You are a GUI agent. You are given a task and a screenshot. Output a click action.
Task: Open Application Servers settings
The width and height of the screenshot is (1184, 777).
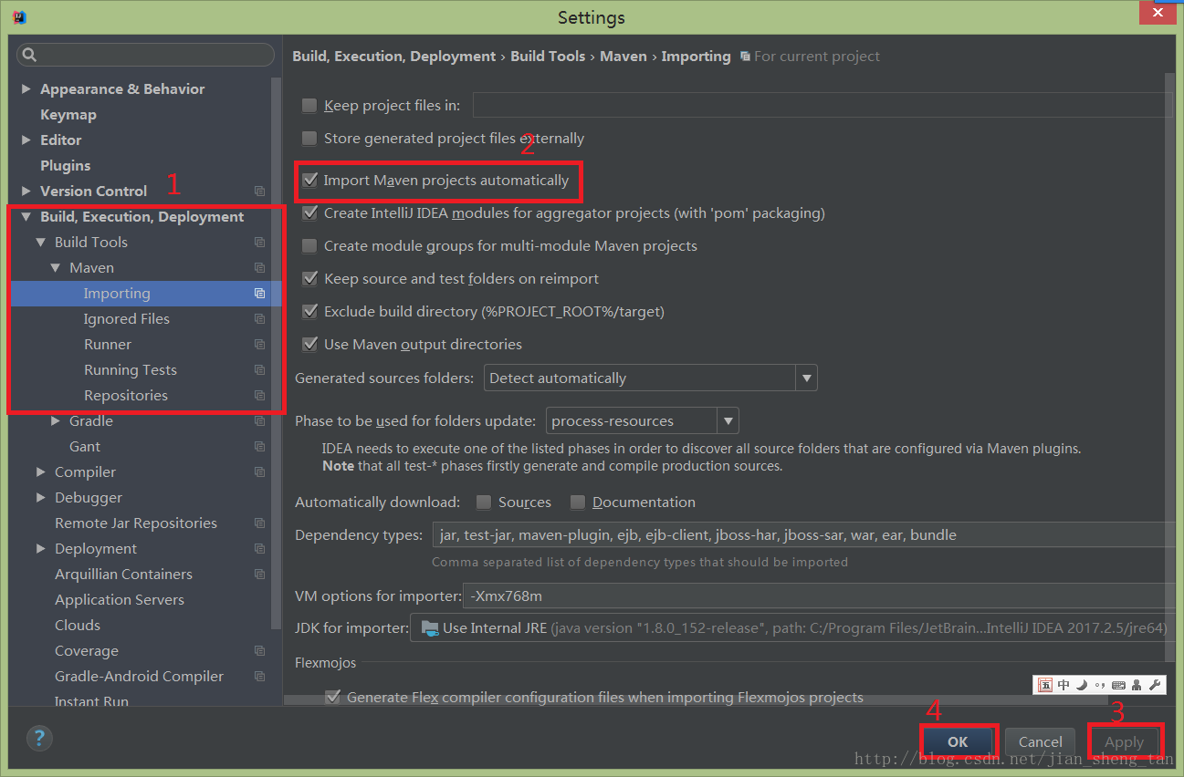coord(120,600)
